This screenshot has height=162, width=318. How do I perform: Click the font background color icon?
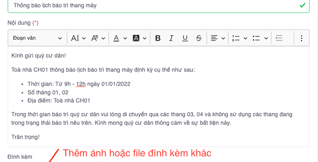pos(136,38)
